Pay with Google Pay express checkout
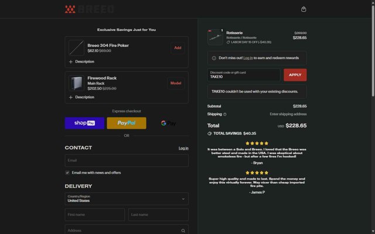Viewport: 375px width, 234px height. point(169,123)
